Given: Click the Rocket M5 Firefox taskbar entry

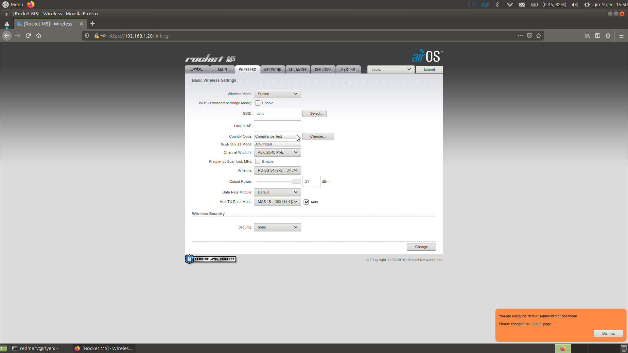Looking at the screenshot, I should click(x=104, y=348).
